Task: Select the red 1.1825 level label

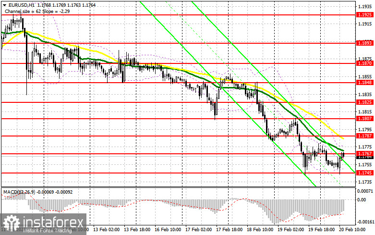Action: 365,102
